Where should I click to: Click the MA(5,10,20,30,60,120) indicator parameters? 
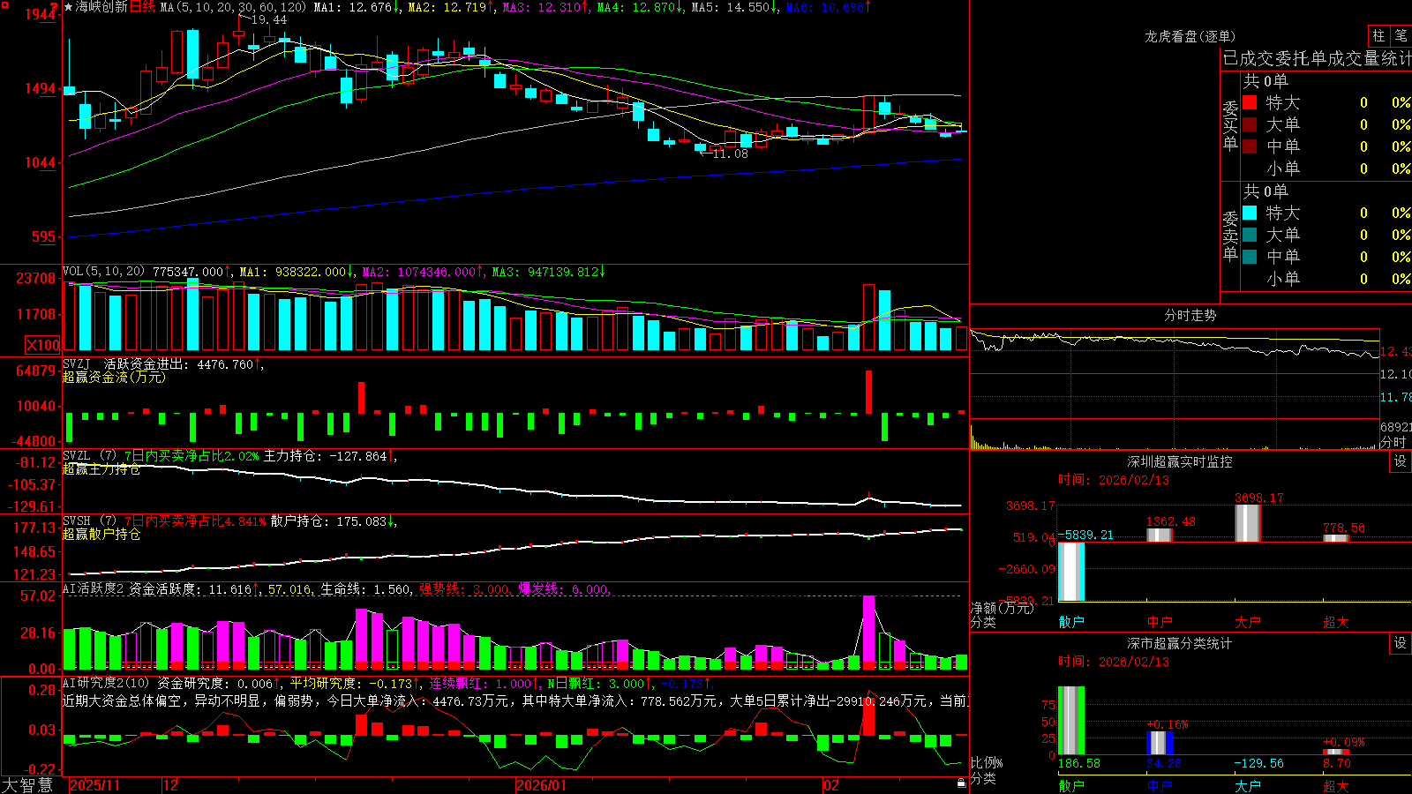click(233, 7)
